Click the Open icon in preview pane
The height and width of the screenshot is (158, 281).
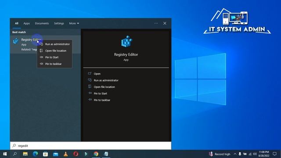[x=90, y=73]
